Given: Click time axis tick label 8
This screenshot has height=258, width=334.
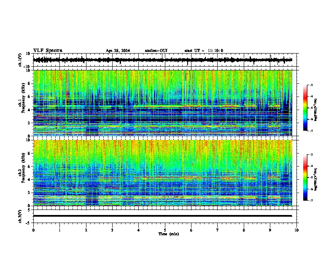Looking at the screenshot, I should pyautogui.click(x=244, y=230).
